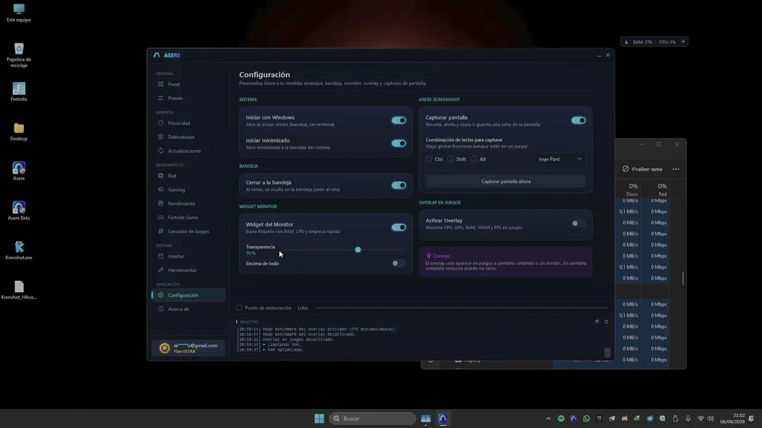762x428 pixels.
Task: Click the Transparencia 70 % value
Action: 251,254
